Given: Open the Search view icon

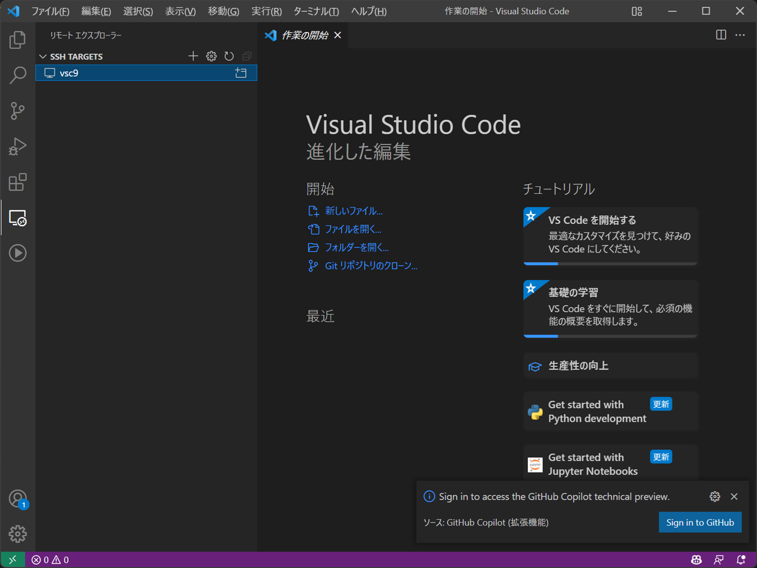Looking at the screenshot, I should click(x=18, y=75).
